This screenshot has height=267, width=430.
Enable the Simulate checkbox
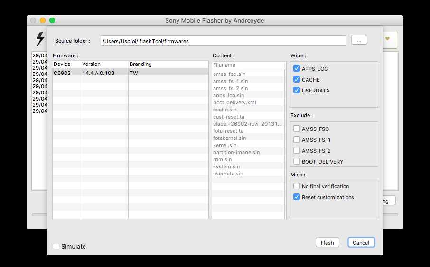click(56, 246)
